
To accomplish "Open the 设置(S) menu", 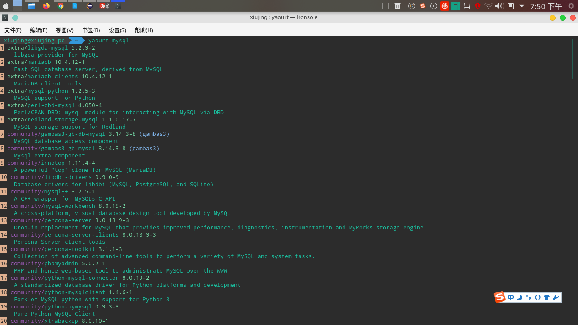I will pyautogui.click(x=117, y=30).
